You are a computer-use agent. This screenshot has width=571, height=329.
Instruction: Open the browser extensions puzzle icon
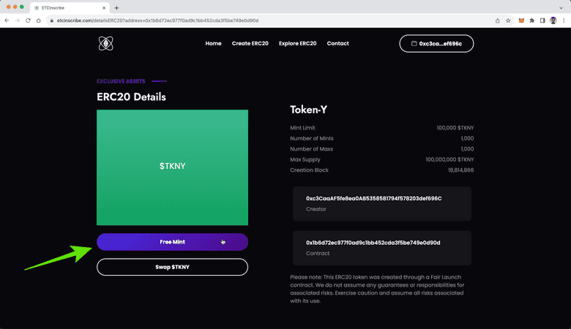point(532,20)
